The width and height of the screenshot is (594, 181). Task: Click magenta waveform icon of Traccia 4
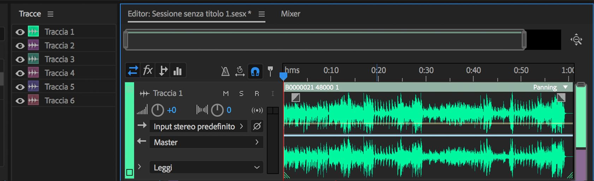click(33, 73)
